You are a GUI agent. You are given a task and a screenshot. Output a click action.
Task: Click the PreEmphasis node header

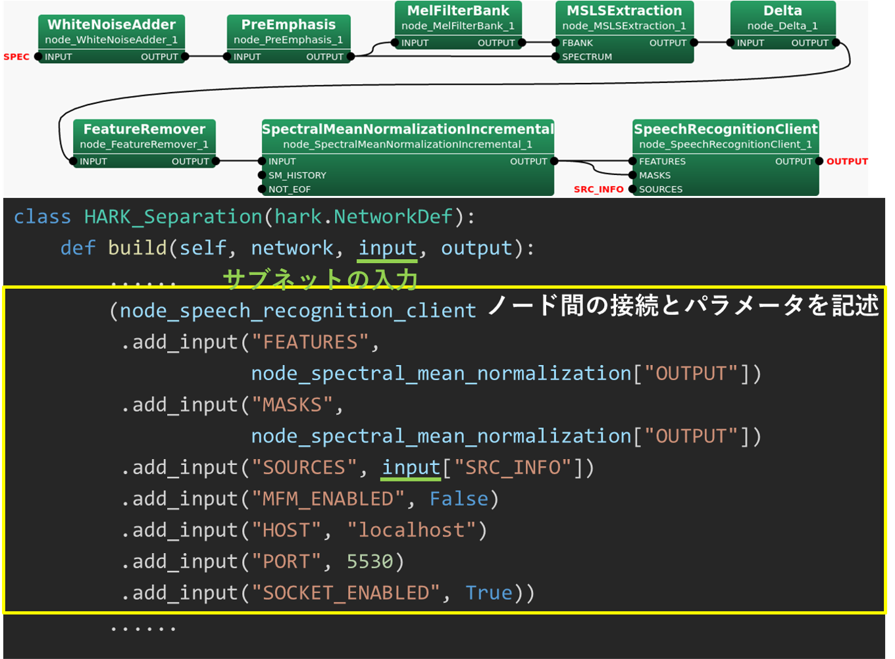tap(288, 25)
